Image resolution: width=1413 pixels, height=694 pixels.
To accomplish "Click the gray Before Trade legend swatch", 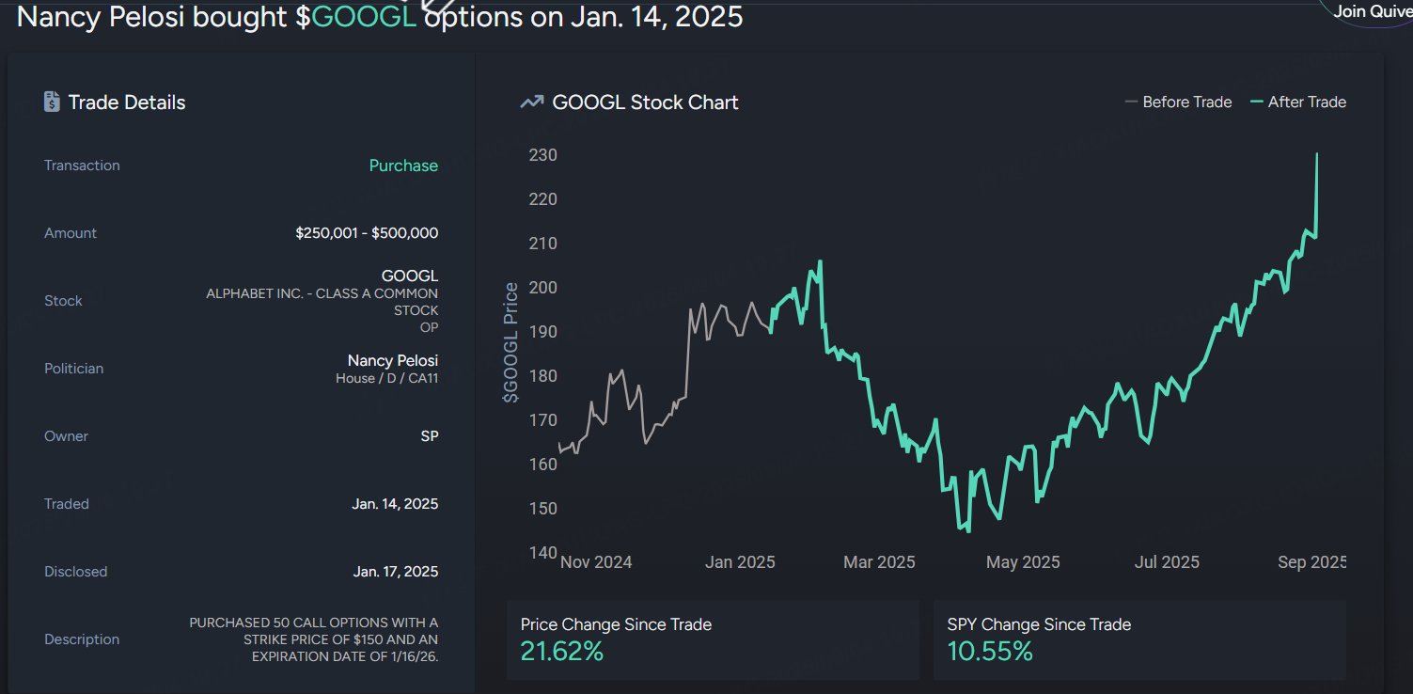I will (1131, 103).
